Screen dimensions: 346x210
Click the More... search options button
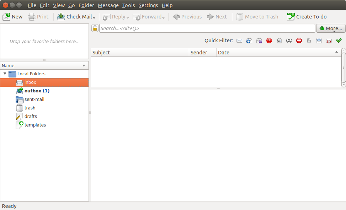click(x=331, y=28)
